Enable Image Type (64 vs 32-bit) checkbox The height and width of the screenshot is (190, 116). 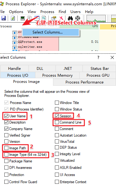6,155
